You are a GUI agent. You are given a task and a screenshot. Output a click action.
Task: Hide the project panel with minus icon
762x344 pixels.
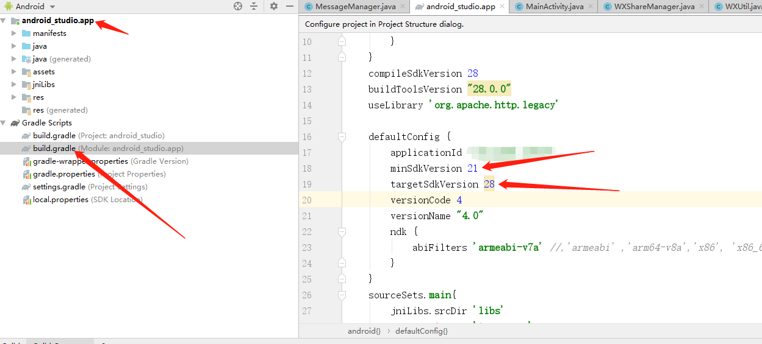[290, 6]
